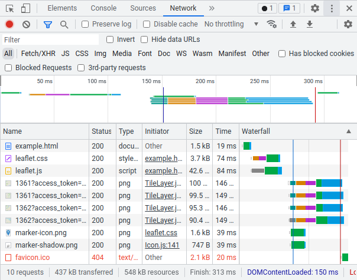This screenshot has height=280, width=357.
Task: Filter requests by Manifest type
Action: [232, 54]
